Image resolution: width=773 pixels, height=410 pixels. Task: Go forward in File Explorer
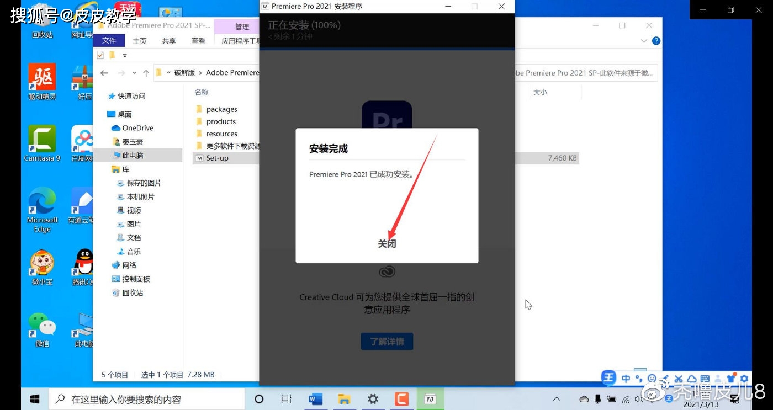tap(121, 73)
